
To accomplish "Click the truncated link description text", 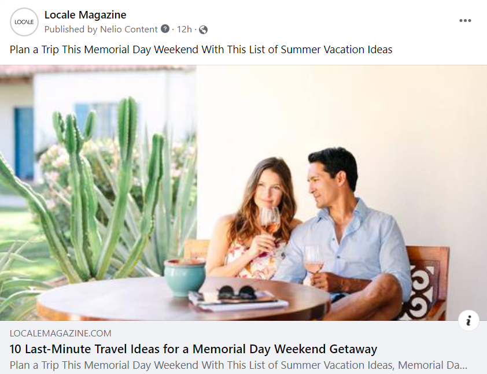I will 238,365.
